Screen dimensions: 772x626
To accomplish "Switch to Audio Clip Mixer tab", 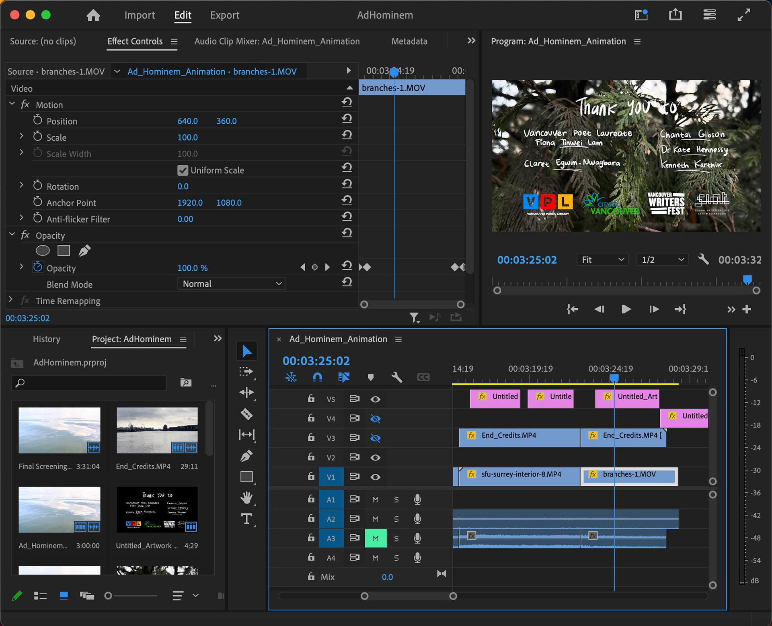I will click(277, 41).
